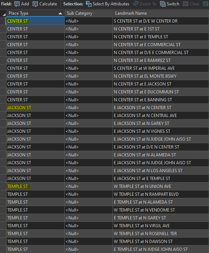This screenshot has width=209, height=253.
Task: Click 'E JACKSON ST at N VIGNES ST'
Action: pyautogui.click(x=142, y=131)
